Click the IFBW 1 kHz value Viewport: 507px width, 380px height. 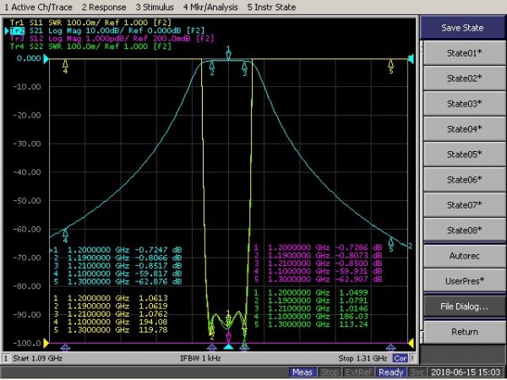tap(200, 358)
